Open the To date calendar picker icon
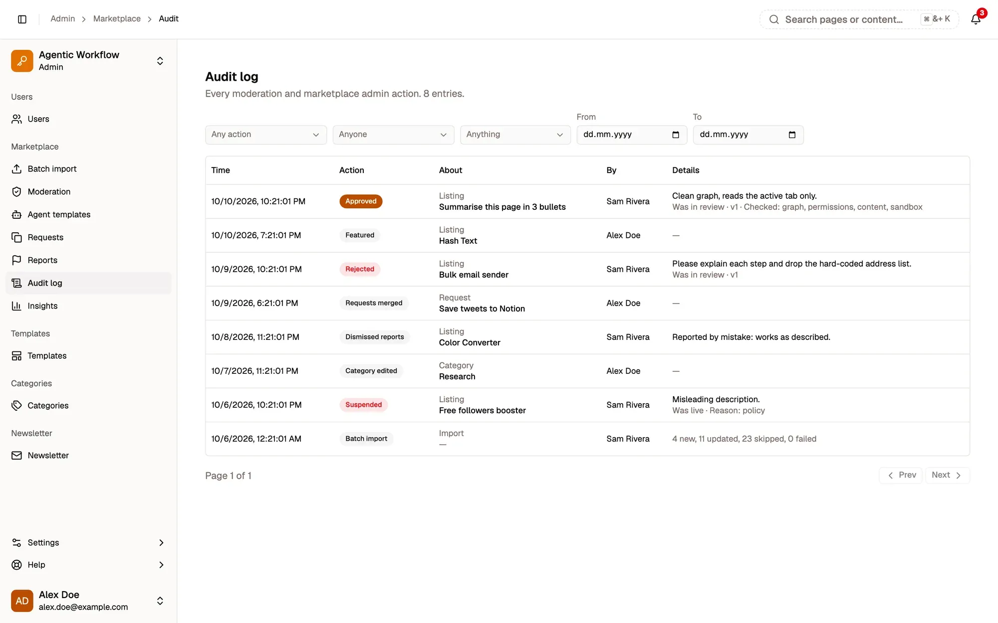 792,135
